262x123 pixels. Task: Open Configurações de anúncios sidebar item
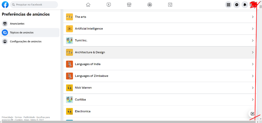(30, 41)
